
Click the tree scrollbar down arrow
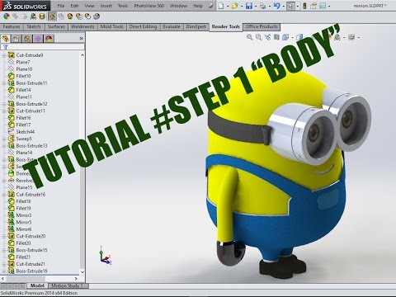tap(82, 271)
